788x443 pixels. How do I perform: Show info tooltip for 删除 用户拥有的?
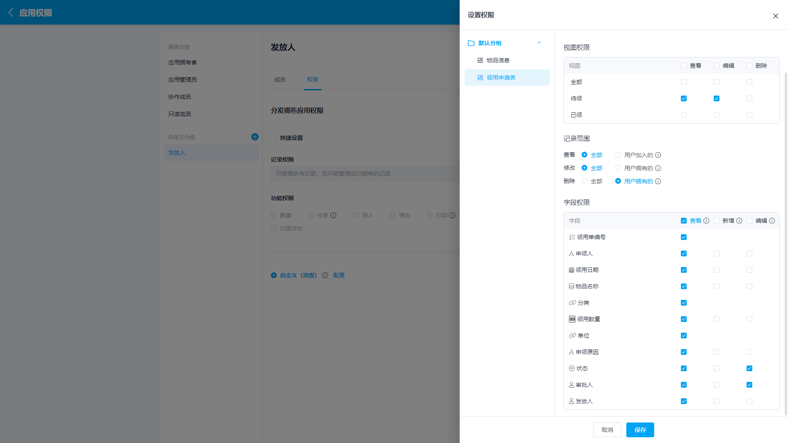coord(658,181)
